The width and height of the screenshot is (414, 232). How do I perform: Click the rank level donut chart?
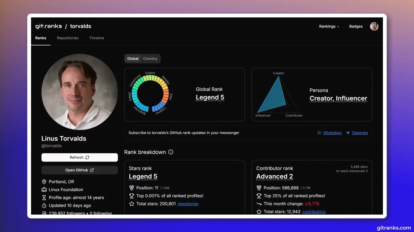(150, 93)
